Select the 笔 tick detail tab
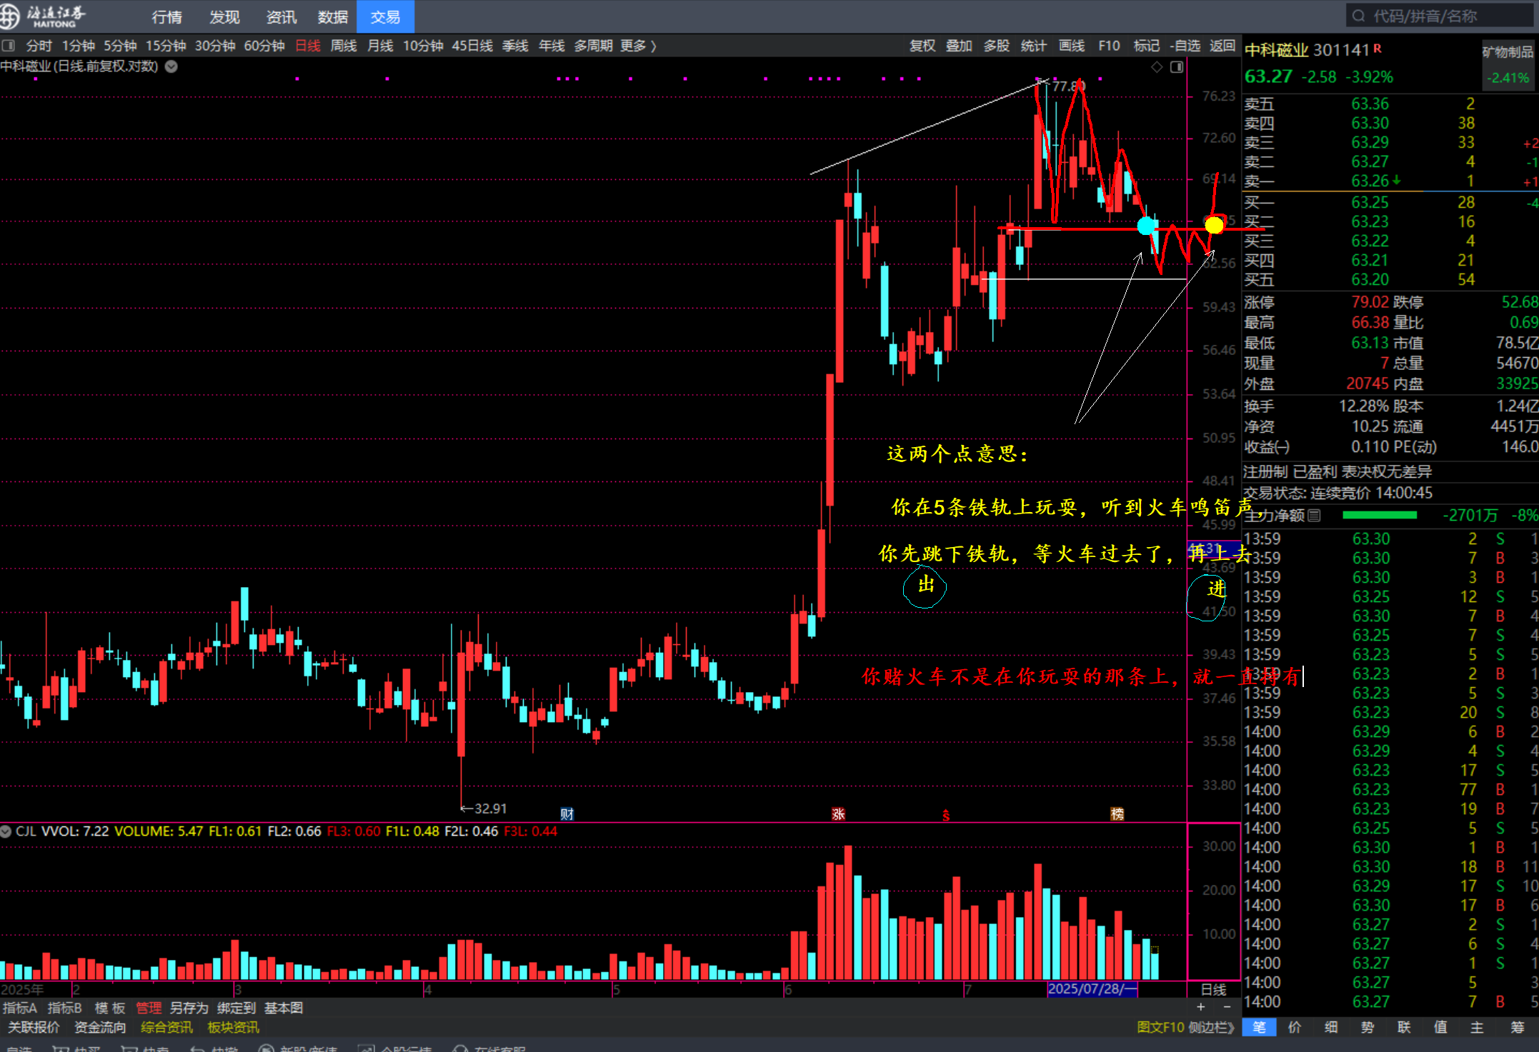 point(1260,1027)
